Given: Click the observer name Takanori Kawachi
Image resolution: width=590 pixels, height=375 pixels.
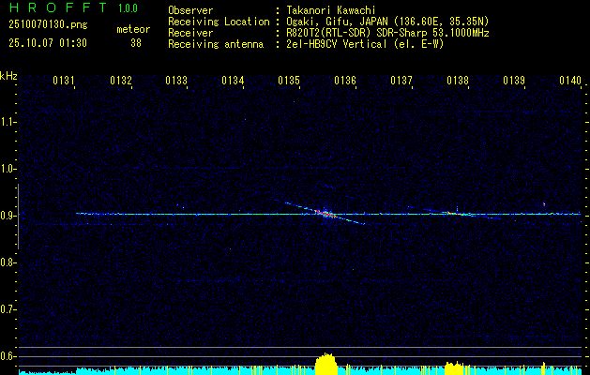Looking at the screenshot, I should [331, 10].
